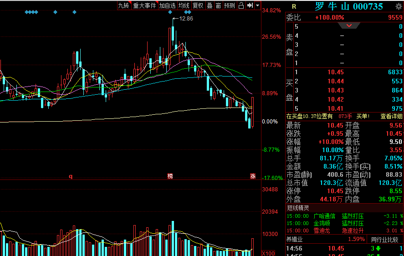Open the 重大事件 major events tab
This screenshot has width=404, height=256.
coord(144,5)
